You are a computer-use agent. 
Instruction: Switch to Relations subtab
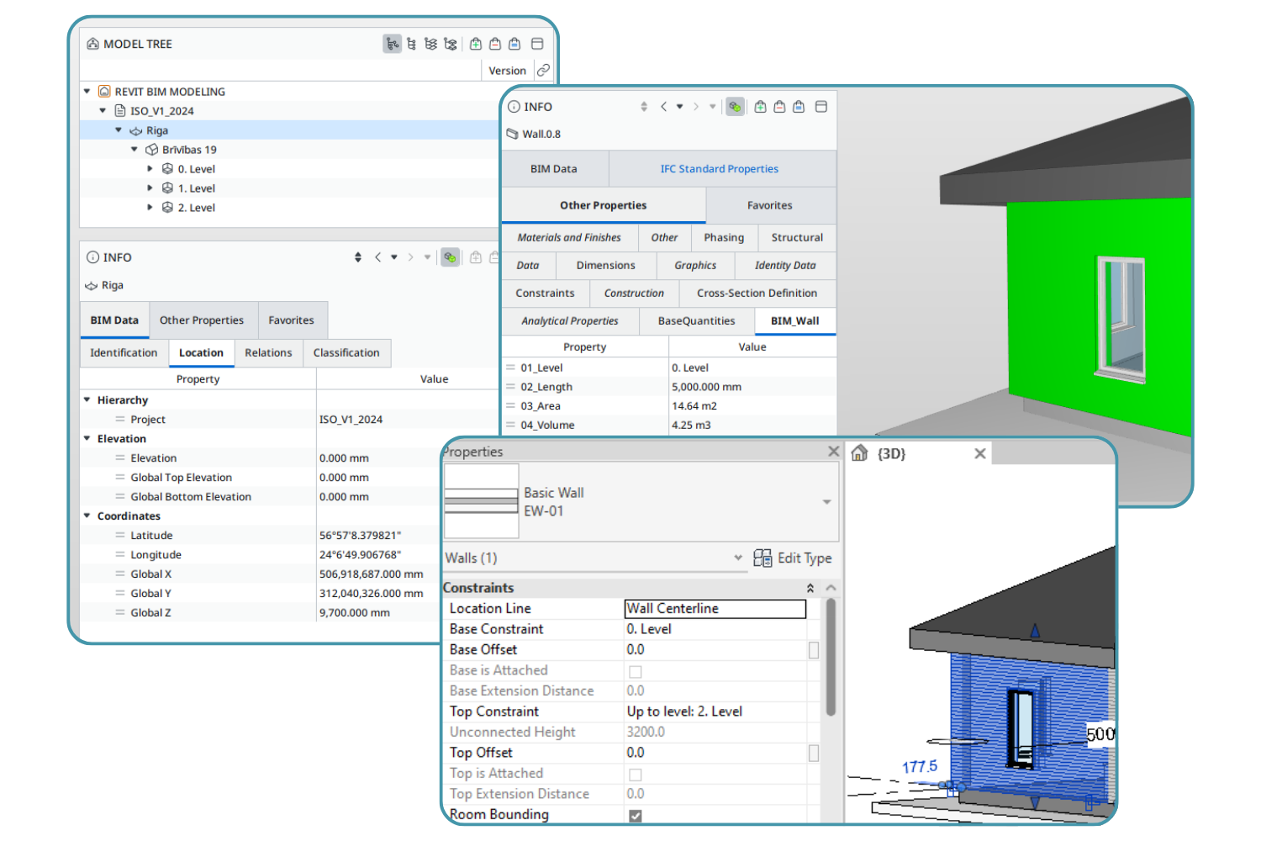click(268, 352)
